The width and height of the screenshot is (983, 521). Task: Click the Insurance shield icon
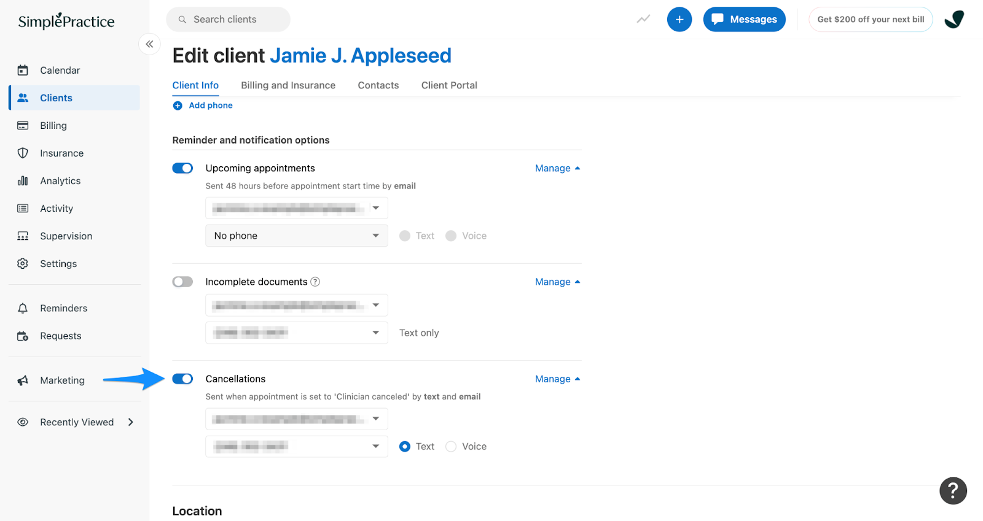[x=23, y=153]
